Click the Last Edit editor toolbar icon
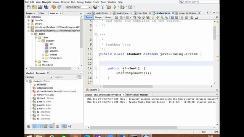244x137 pixels. click(117, 18)
